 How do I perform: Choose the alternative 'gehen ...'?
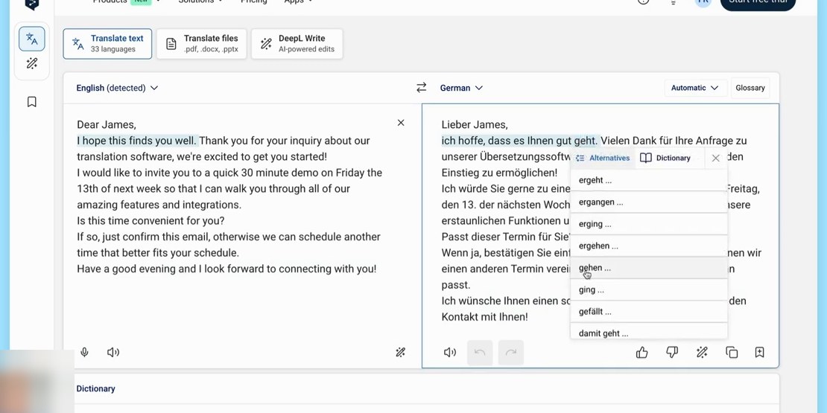point(649,268)
